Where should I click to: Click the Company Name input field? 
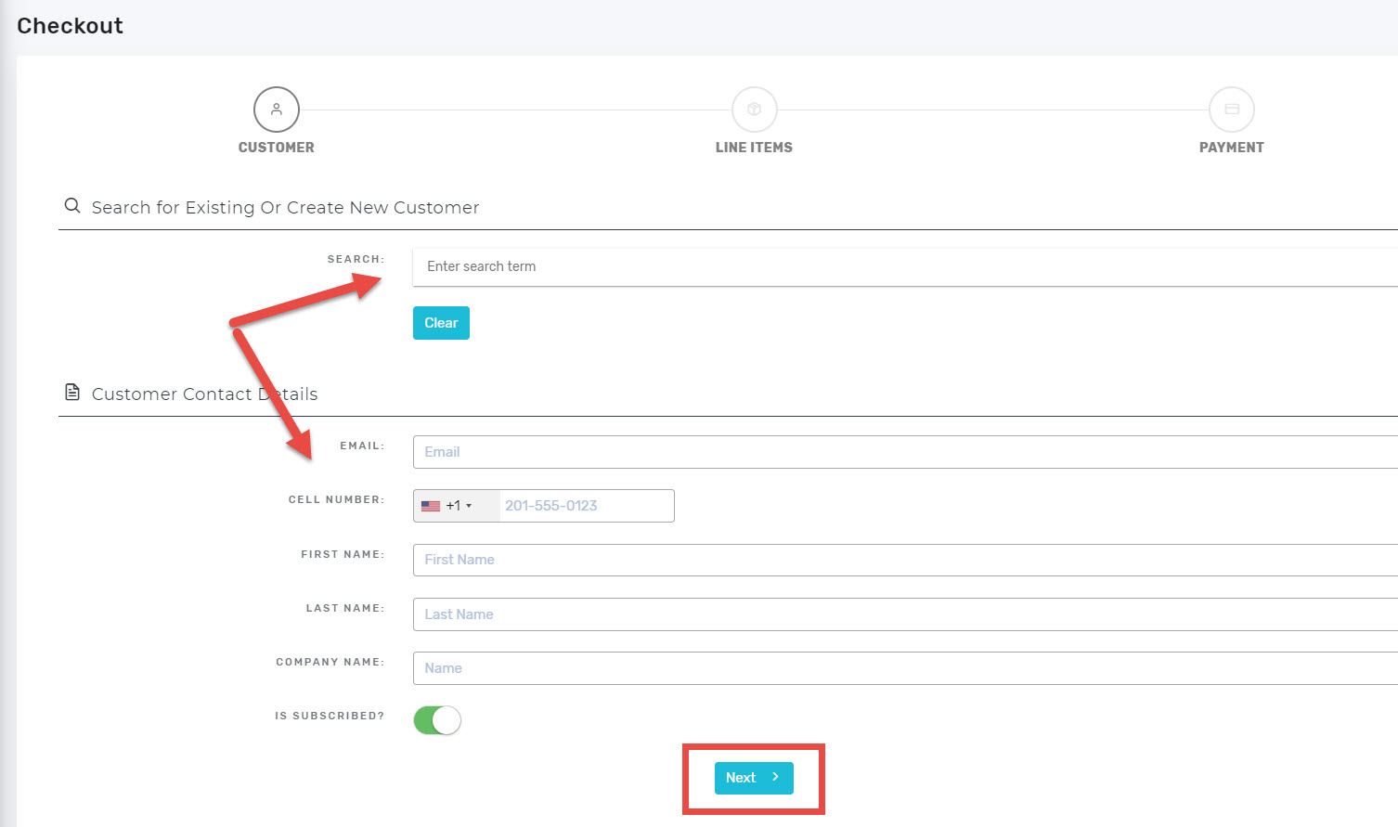905,668
